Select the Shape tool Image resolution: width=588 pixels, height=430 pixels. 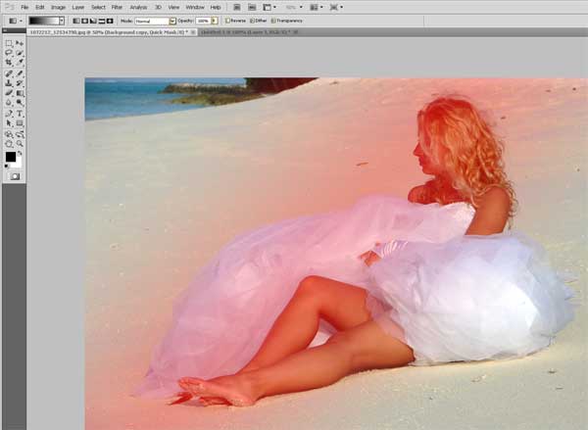click(x=20, y=123)
